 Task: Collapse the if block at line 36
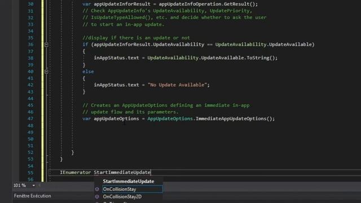[x=46, y=45]
